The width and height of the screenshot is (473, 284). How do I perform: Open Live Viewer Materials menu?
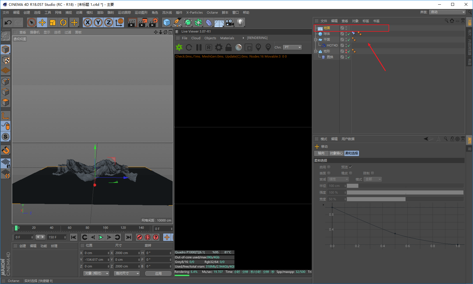click(x=227, y=38)
